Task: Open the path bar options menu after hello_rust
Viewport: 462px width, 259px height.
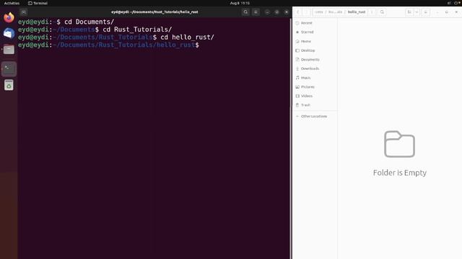Action: coord(372,12)
